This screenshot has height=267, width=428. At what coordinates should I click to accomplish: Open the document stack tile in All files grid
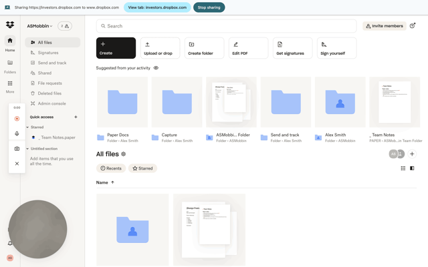click(x=209, y=230)
